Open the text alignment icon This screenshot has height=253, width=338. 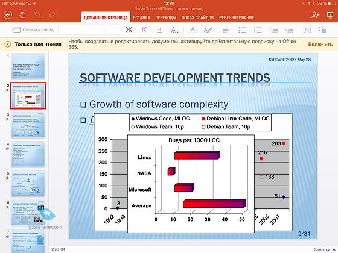pyautogui.click(x=226, y=30)
